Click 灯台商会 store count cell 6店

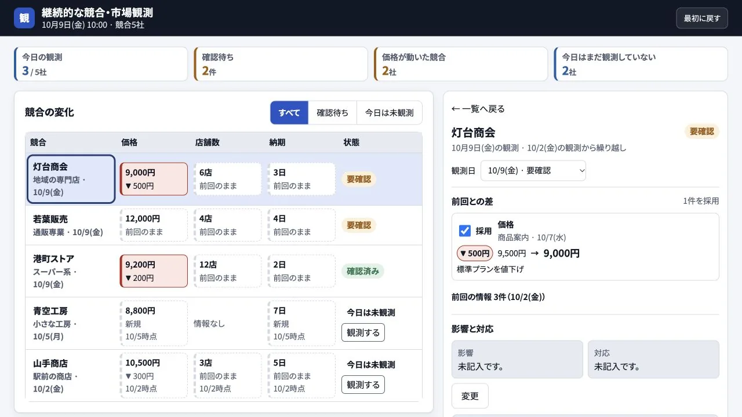228,179
